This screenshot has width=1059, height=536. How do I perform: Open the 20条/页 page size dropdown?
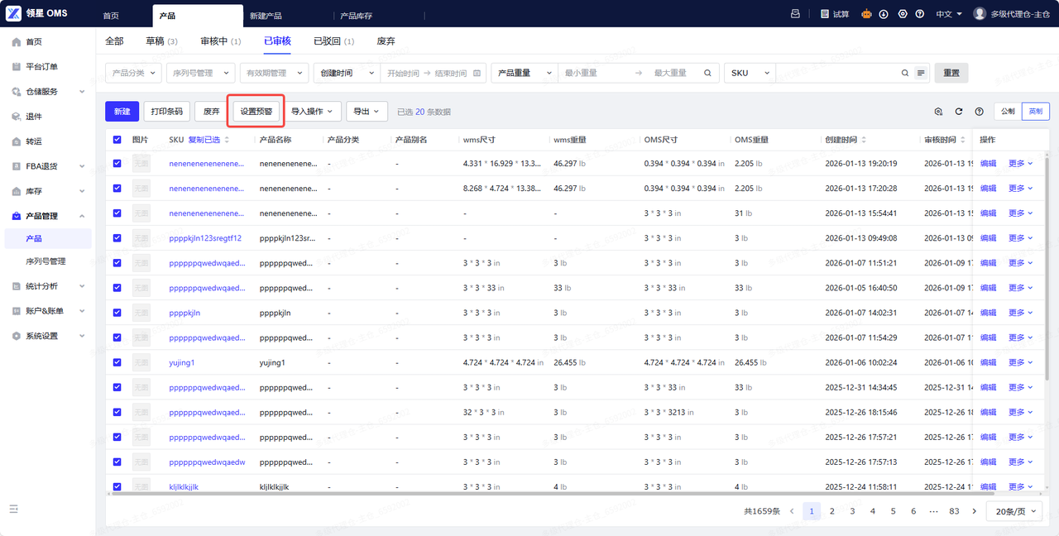(1017, 511)
